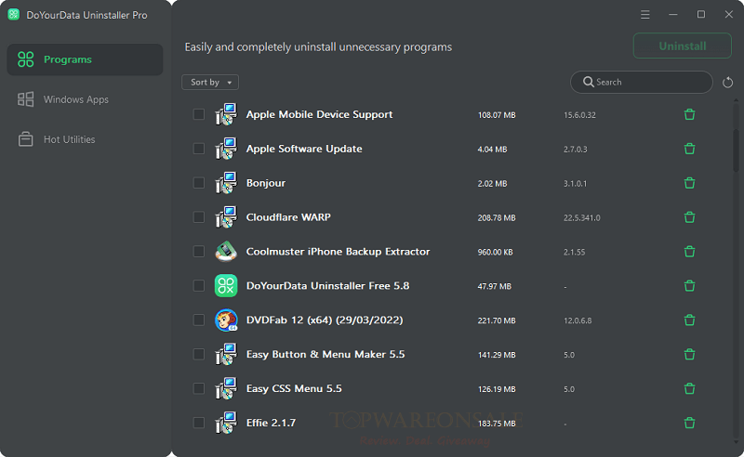This screenshot has height=457, width=744.
Task: Click the green Uninstall button
Action: tap(683, 46)
